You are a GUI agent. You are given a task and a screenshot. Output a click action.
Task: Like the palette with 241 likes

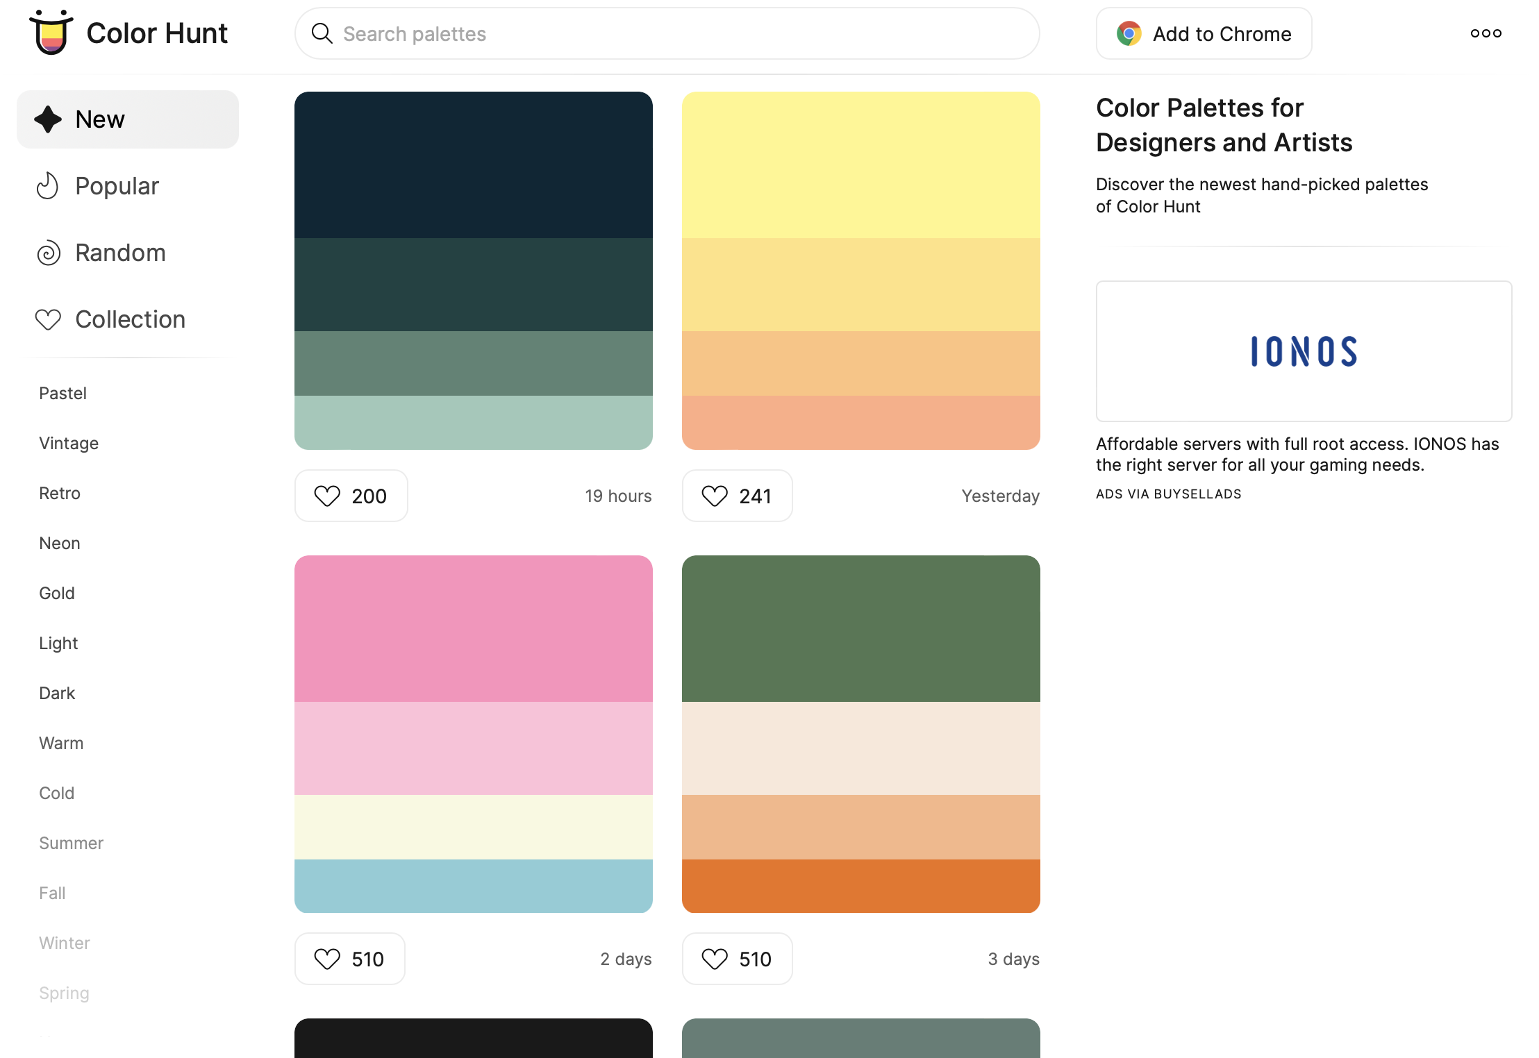[x=738, y=496]
